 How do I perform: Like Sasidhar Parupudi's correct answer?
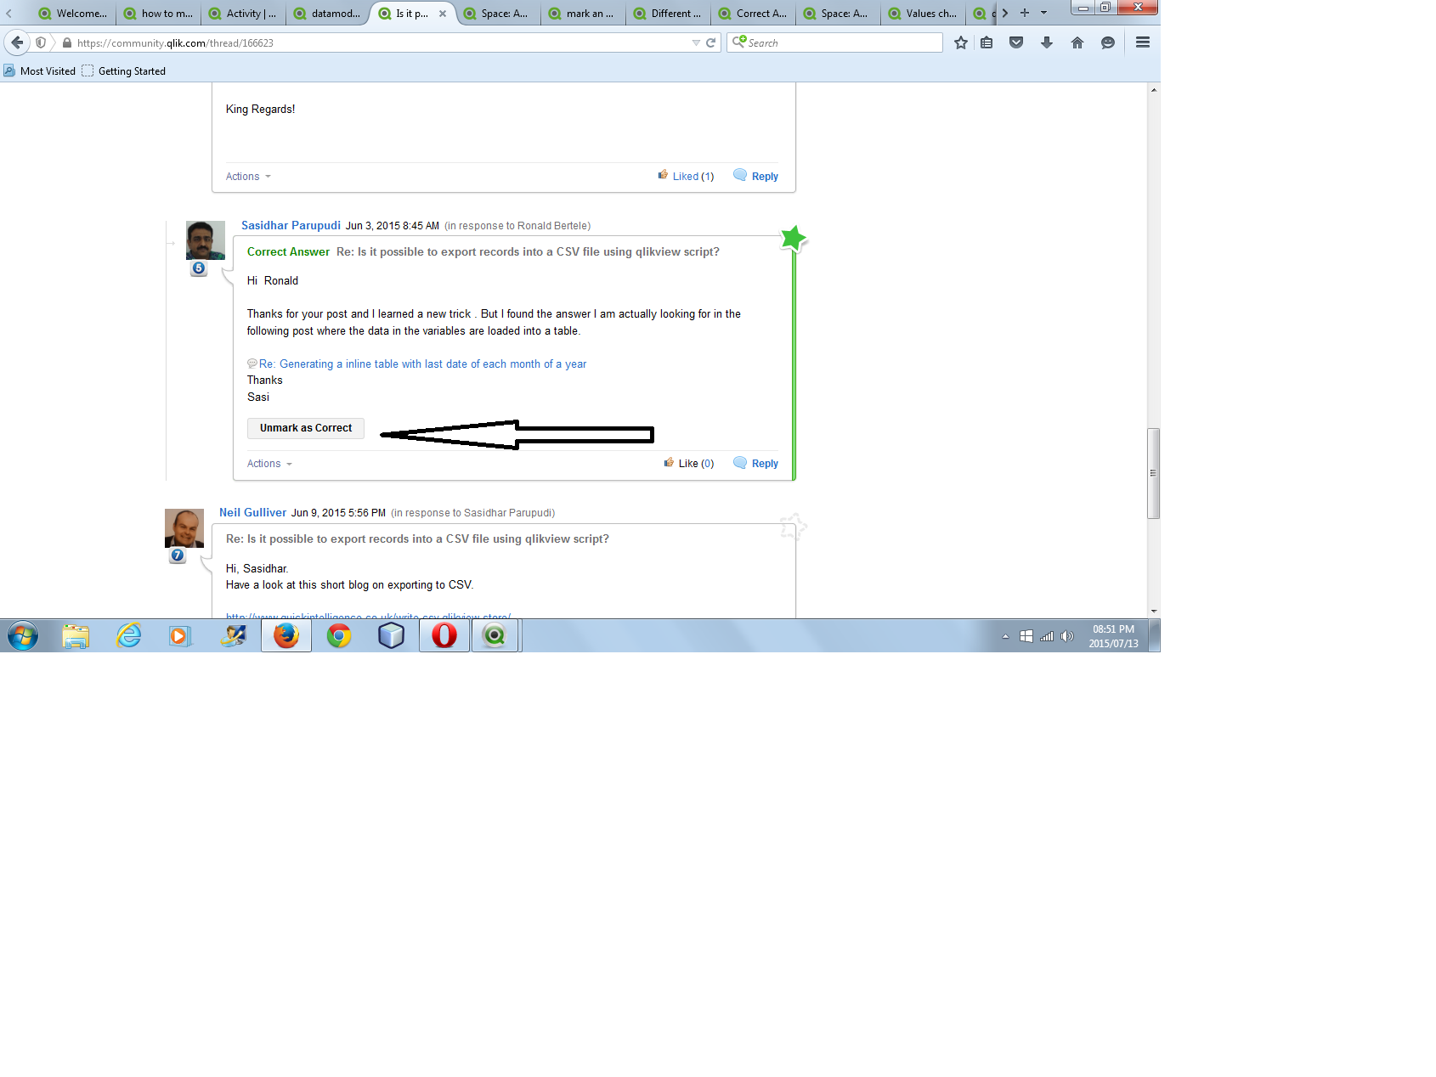(689, 463)
